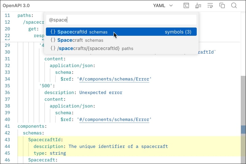Click the 'Spacecraft:' key on line 46

(x=43, y=160)
